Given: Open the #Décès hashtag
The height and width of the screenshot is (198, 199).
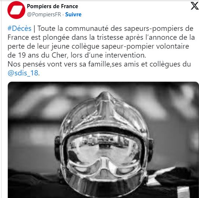Looking at the screenshot, I should [x=19, y=28].
